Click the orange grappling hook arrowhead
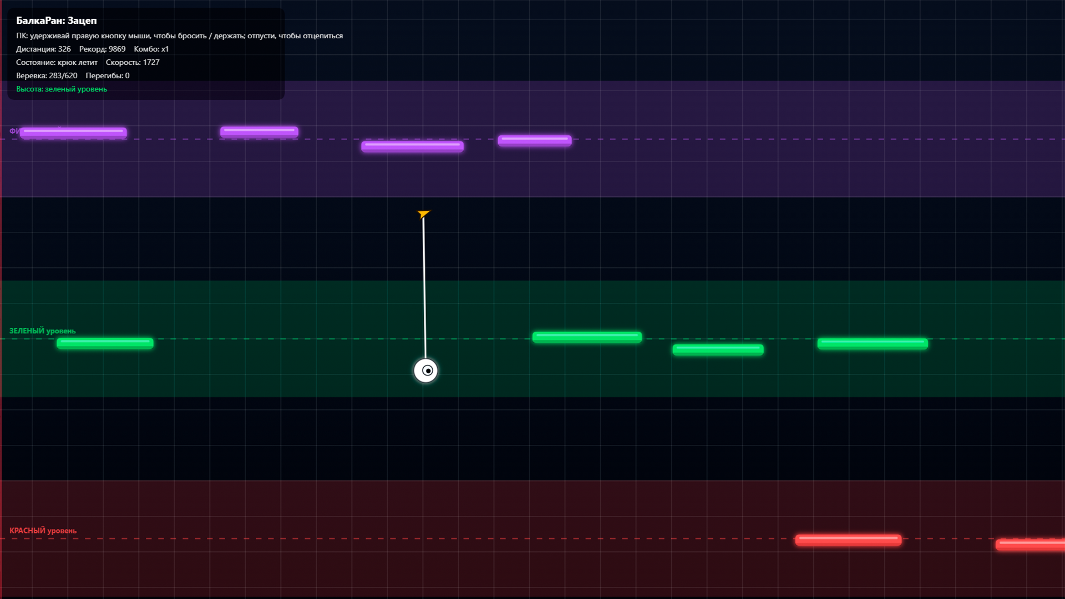Viewport: 1065px width, 599px height. 424,214
